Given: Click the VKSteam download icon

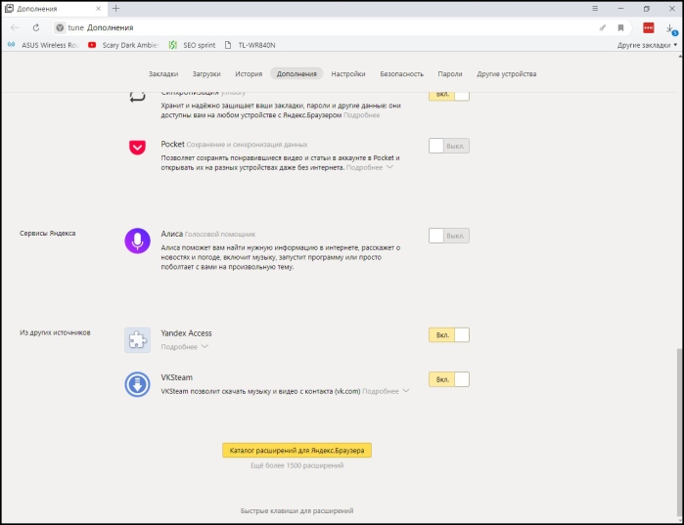Looking at the screenshot, I should click(x=137, y=384).
